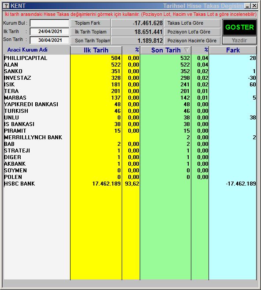Close the KENT window

254,6
